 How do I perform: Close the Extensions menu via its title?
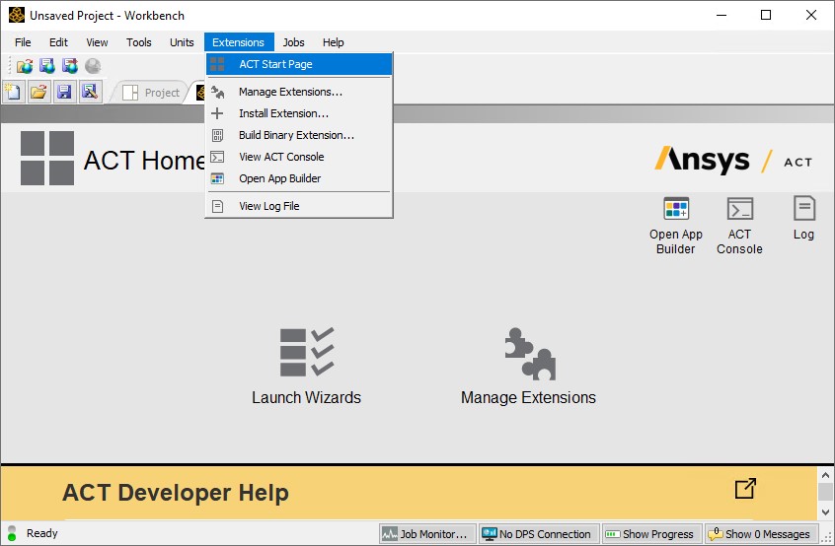click(x=239, y=42)
